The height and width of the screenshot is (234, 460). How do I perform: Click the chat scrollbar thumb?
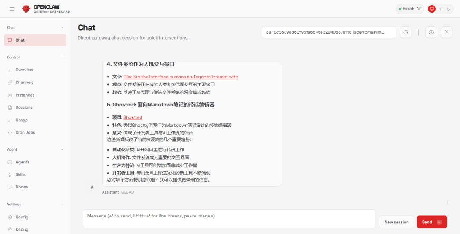[448, 203]
